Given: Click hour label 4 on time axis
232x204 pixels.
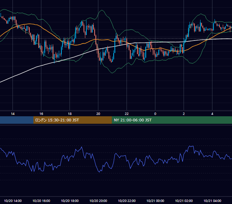Looking at the screenshot, I should [x=212, y=114].
